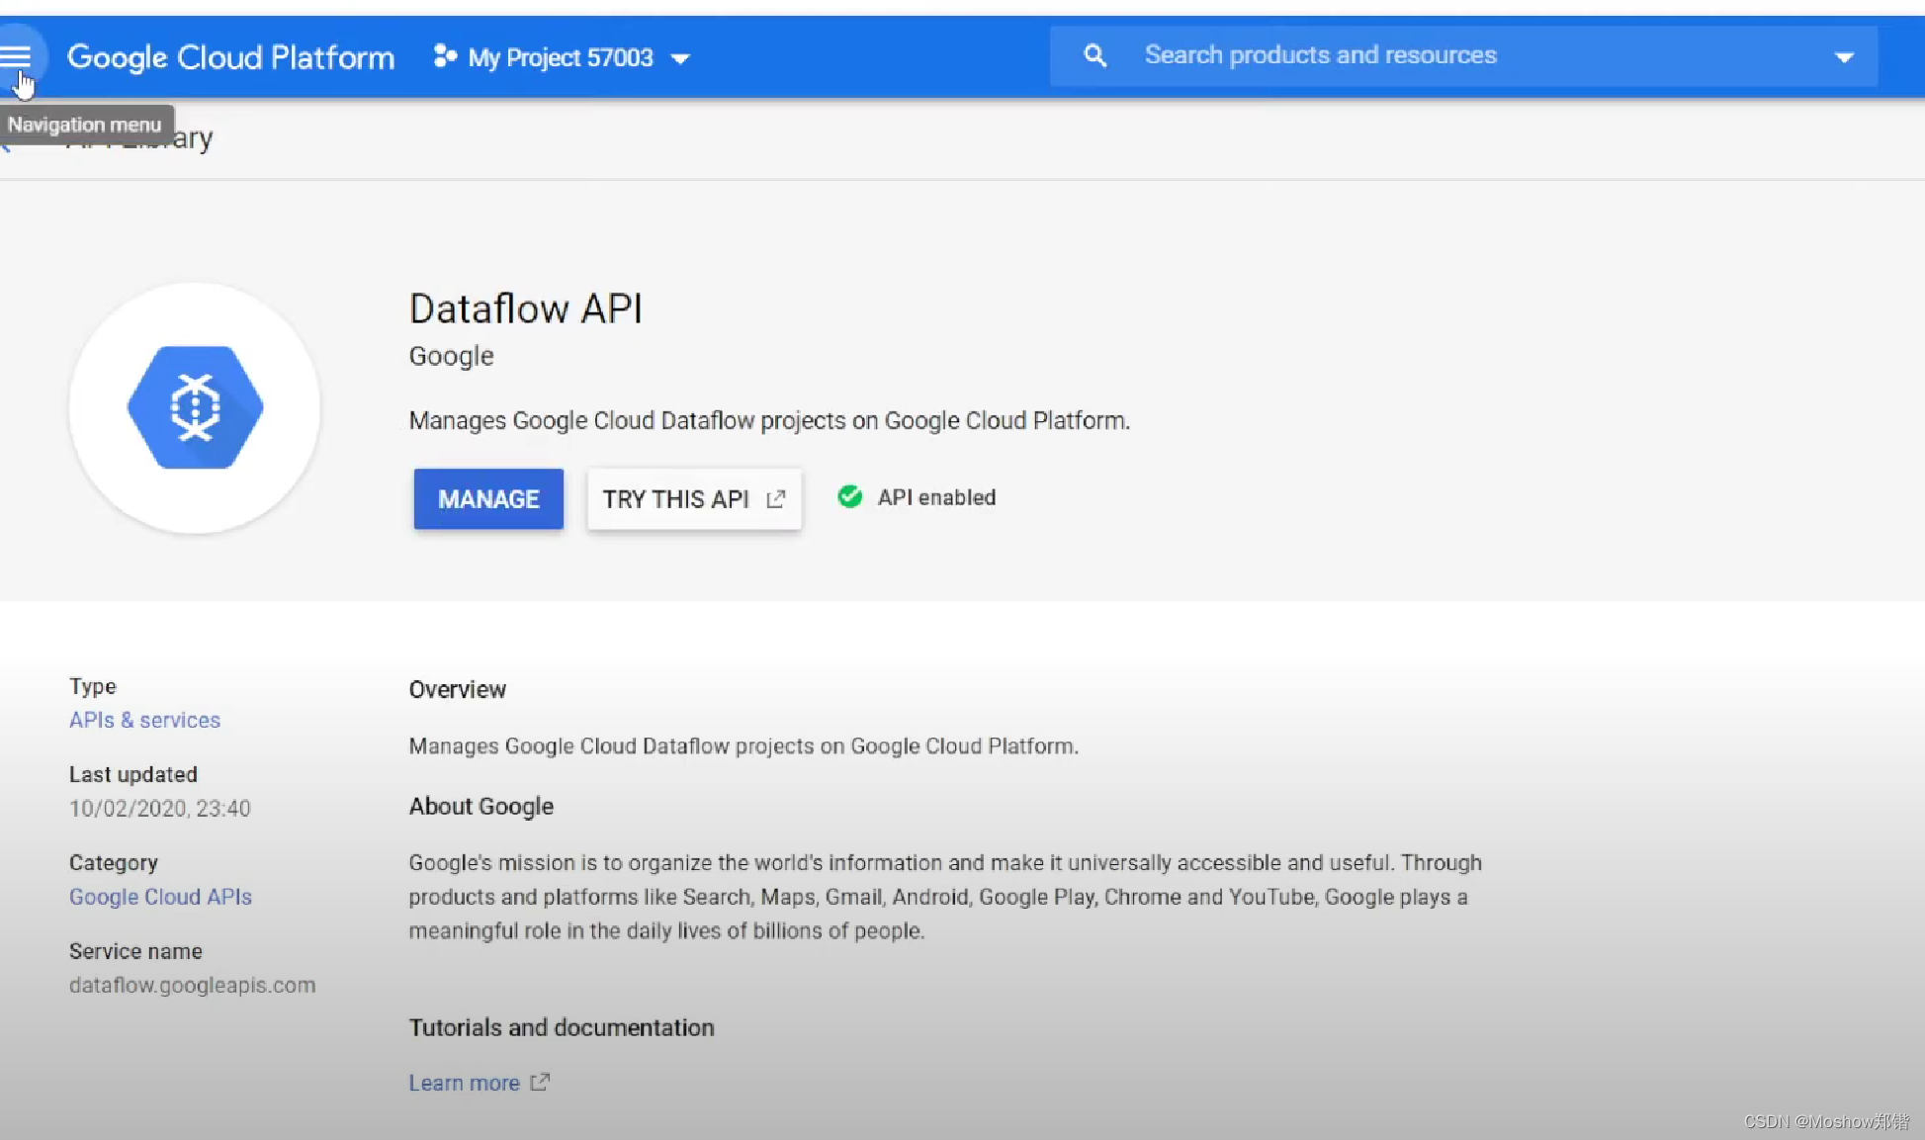1925x1140 pixels.
Task: Click the Google Cloud Platform title
Action: (x=230, y=57)
